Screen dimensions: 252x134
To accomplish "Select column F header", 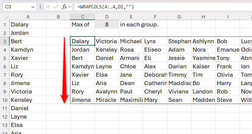I will click(x=155, y=17).
